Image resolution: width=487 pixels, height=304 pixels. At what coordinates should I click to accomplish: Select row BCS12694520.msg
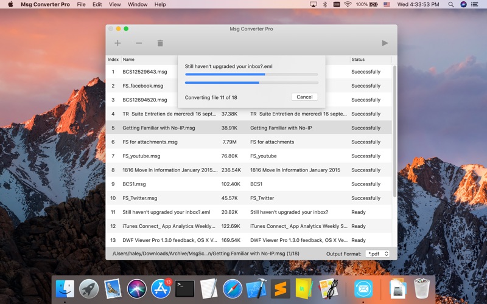249,100
